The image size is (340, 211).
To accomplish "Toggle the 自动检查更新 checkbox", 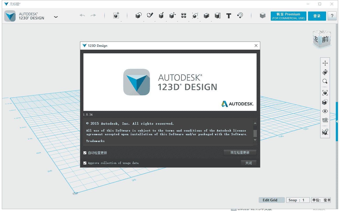I will tap(85, 152).
